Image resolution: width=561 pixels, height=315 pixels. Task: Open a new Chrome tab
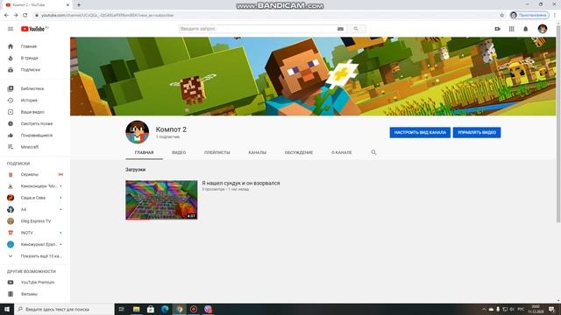coord(79,5)
